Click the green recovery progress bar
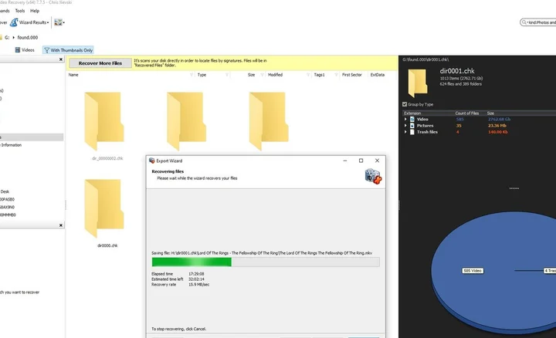The image size is (556, 338). point(192,262)
